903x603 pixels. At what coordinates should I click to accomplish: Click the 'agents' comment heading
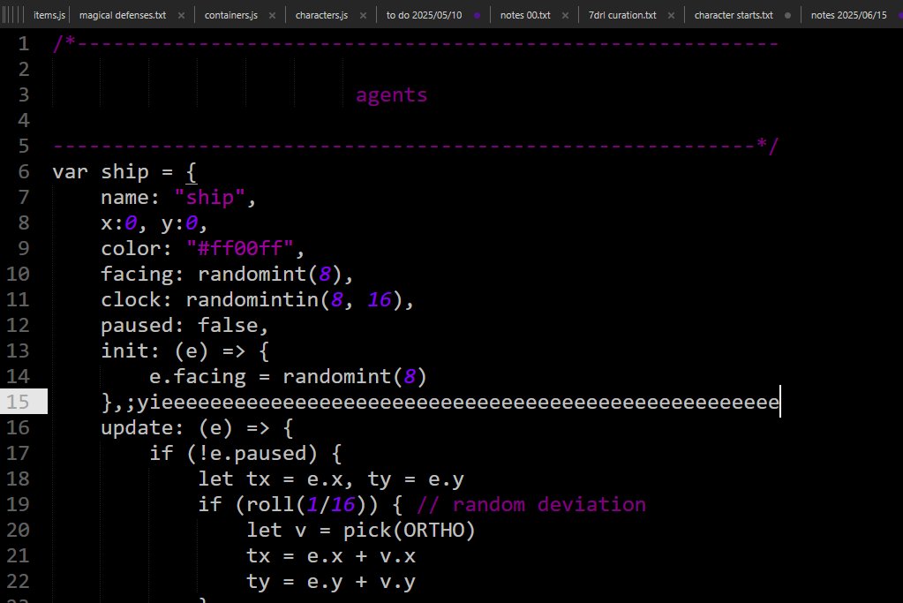point(392,94)
